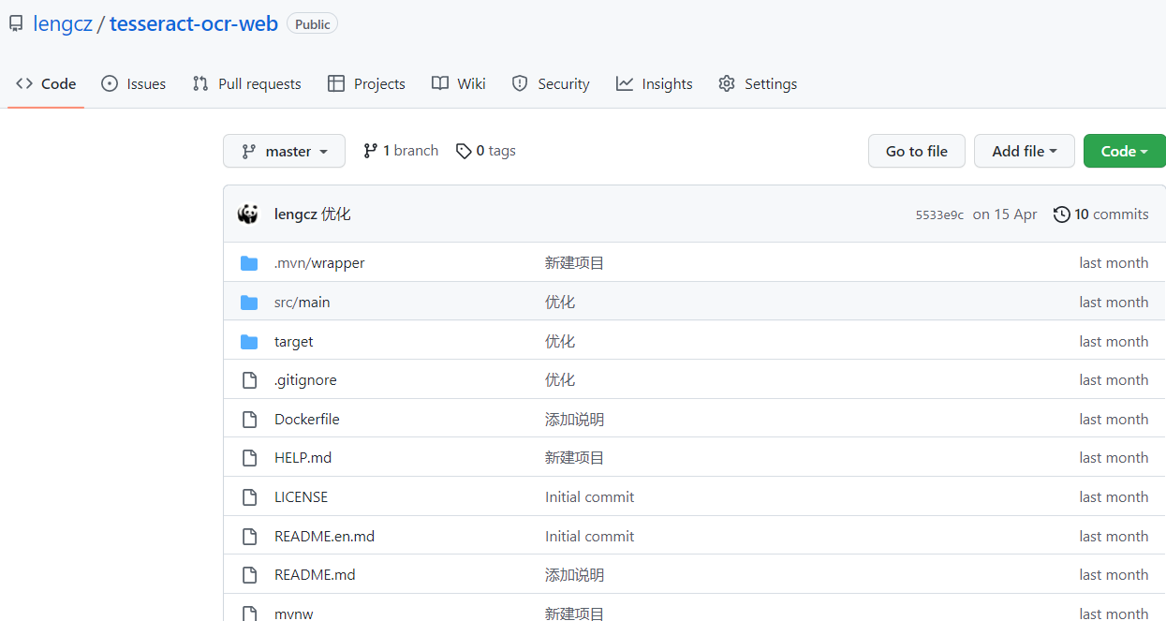Screen dimensions: 1166x621
Task: Click the folder icon for target
Action: click(249, 342)
